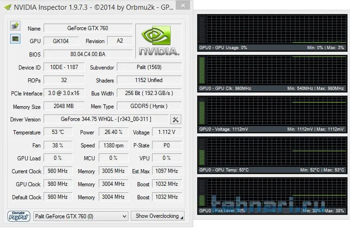This screenshot has height=228, width=350.
Task: Click the GPU Clock row Boost 1032 MHz
Action: [167, 184]
